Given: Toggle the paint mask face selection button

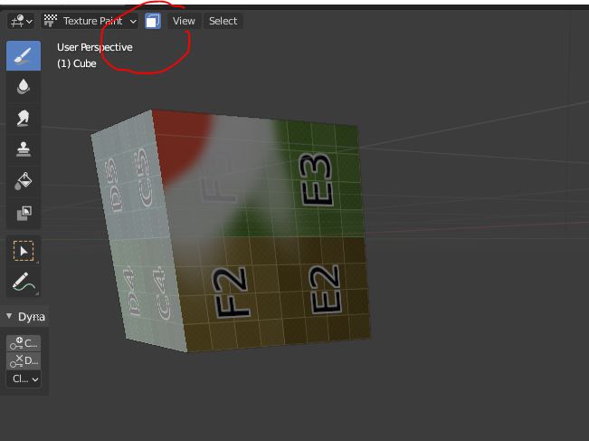Looking at the screenshot, I should (153, 21).
